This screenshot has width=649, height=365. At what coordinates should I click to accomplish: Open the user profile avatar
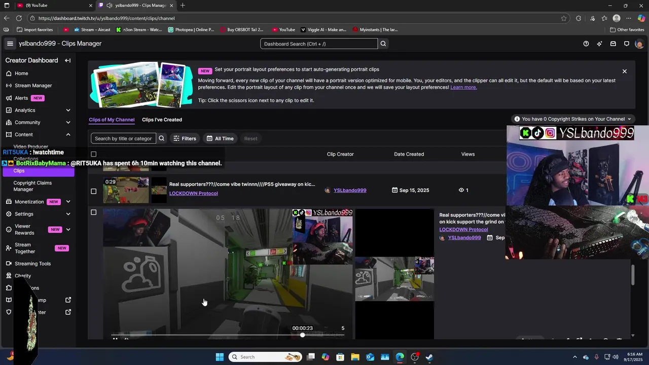point(639,44)
